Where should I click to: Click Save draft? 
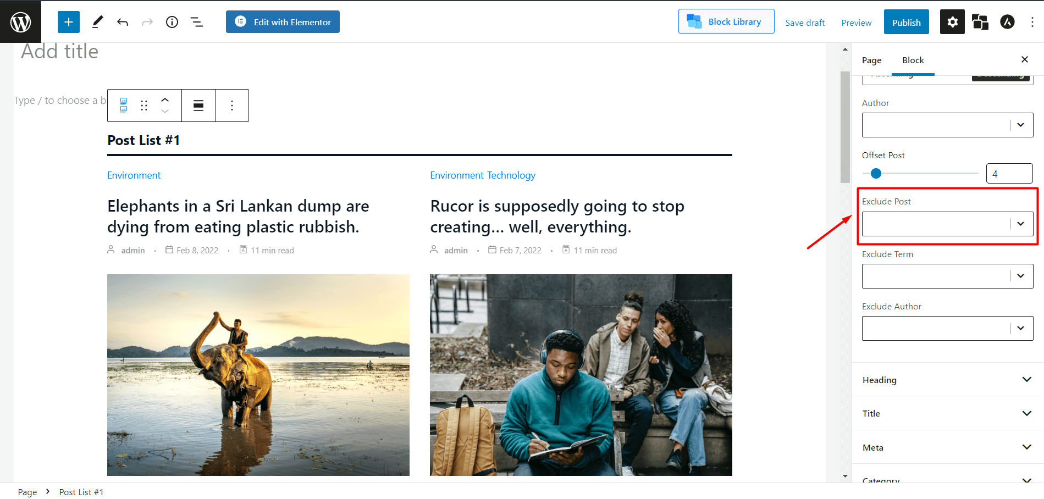(805, 23)
